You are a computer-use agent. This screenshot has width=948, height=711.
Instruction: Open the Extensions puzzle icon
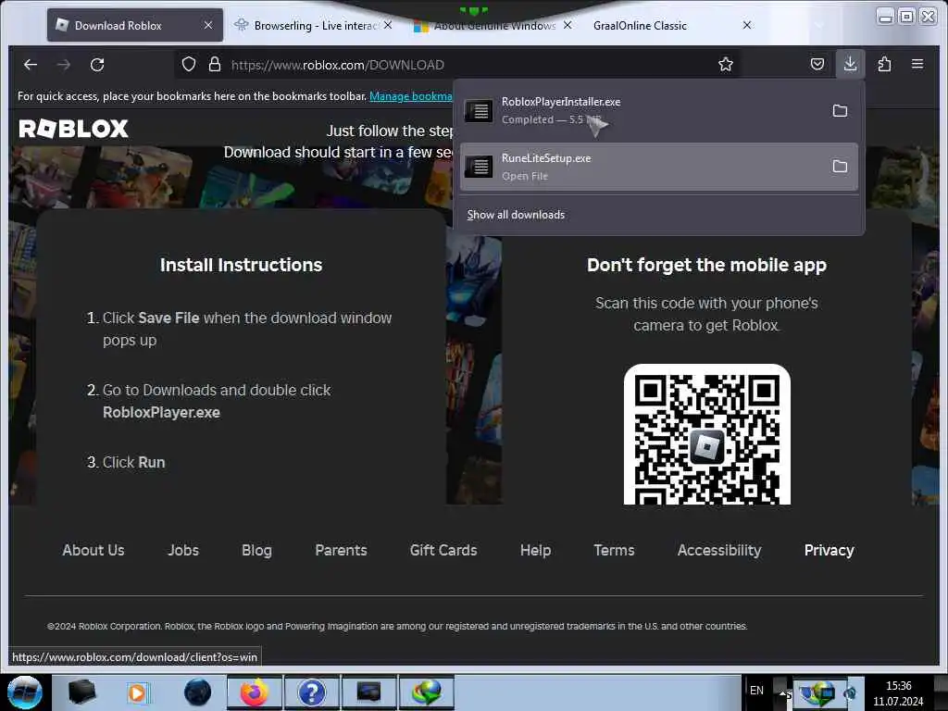tap(884, 64)
